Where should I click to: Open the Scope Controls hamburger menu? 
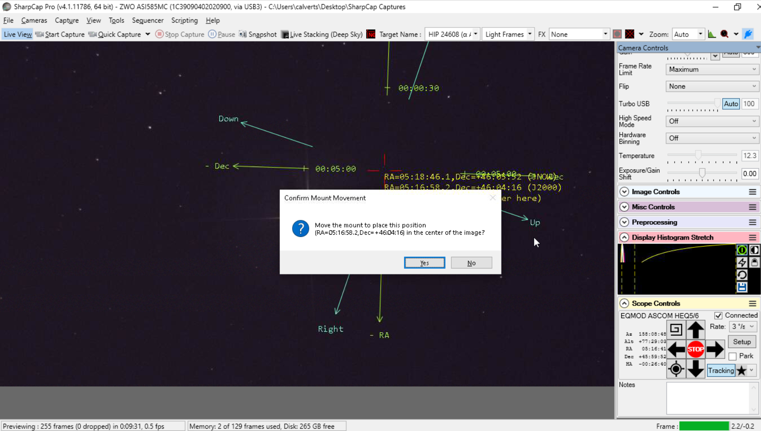(x=752, y=304)
